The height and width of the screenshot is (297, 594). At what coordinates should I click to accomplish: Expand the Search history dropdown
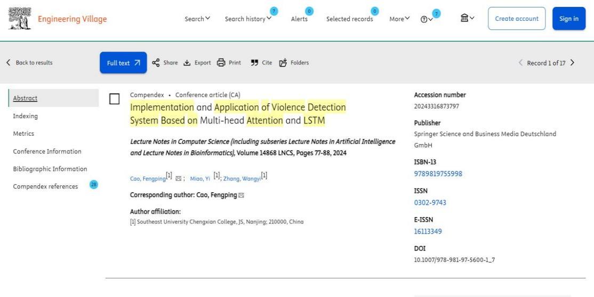pyautogui.click(x=248, y=19)
